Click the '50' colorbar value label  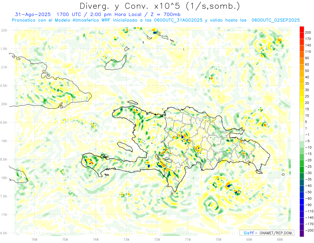coord(307,71)
